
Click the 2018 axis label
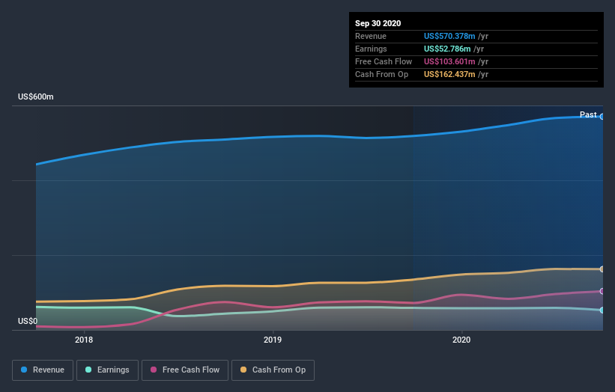(84, 340)
